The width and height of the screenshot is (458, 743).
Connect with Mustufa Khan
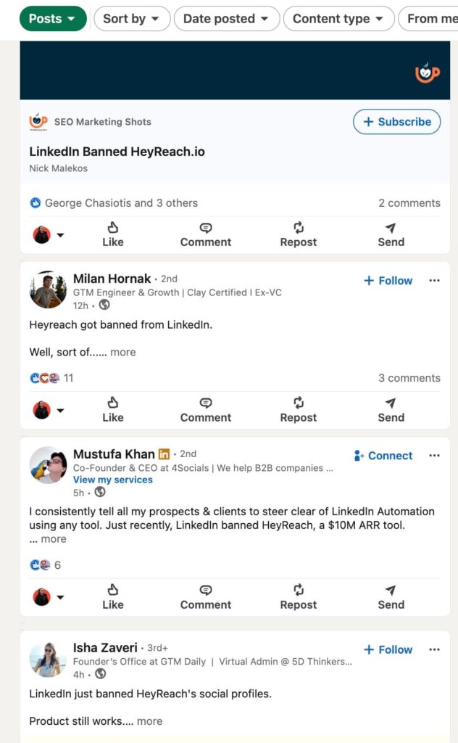pyautogui.click(x=383, y=456)
